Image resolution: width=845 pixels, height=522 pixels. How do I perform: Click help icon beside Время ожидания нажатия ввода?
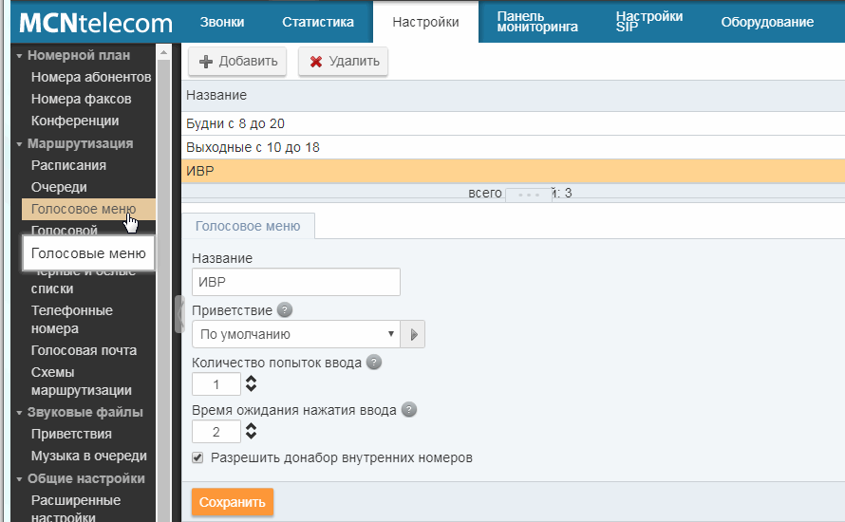(409, 410)
